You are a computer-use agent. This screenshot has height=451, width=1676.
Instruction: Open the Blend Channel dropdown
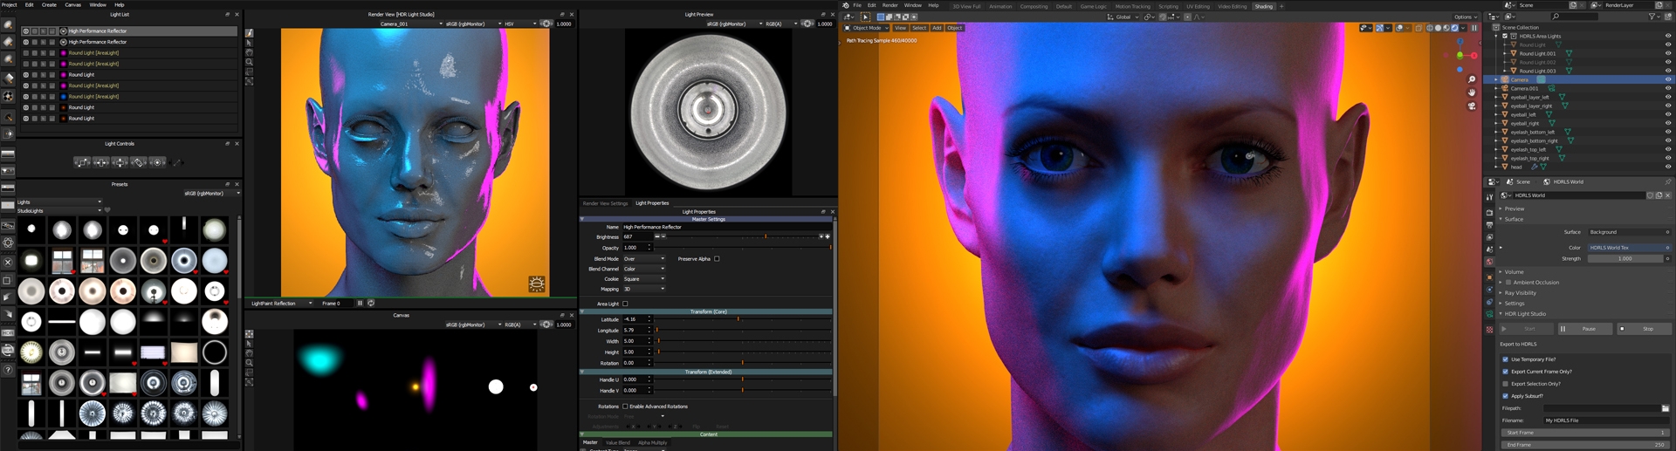(x=643, y=269)
